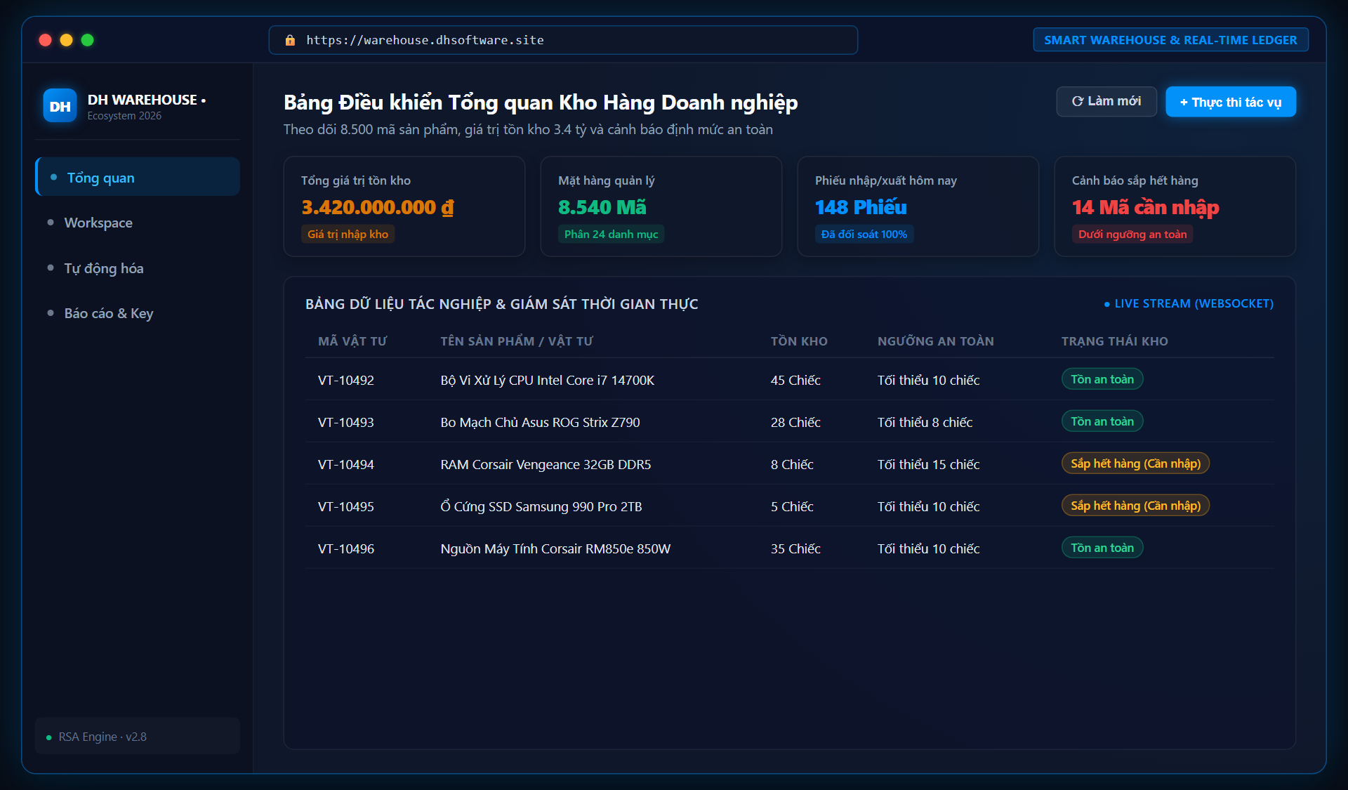Click Tồn an toàn badge for VT-10496
This screenshot has width=1348, height=790.
(1102, 548)
